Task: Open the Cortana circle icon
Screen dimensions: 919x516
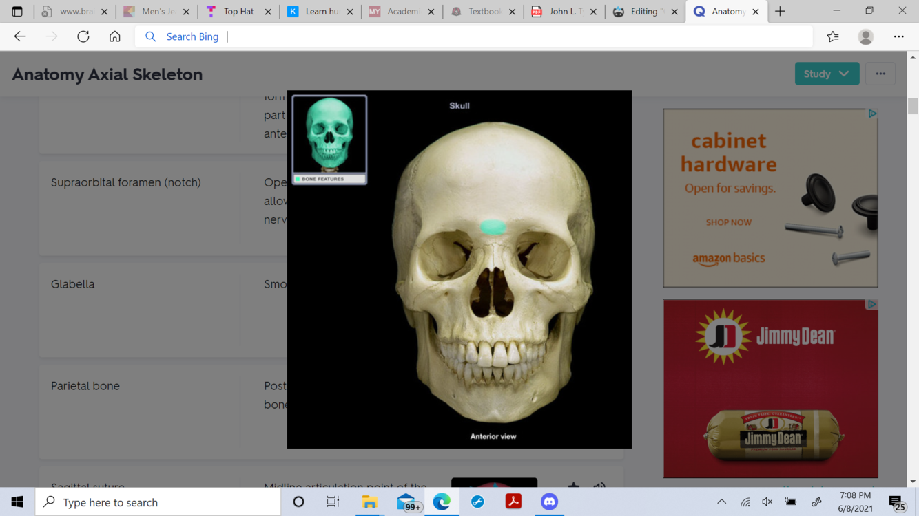Action: click(x=298, y=502)
